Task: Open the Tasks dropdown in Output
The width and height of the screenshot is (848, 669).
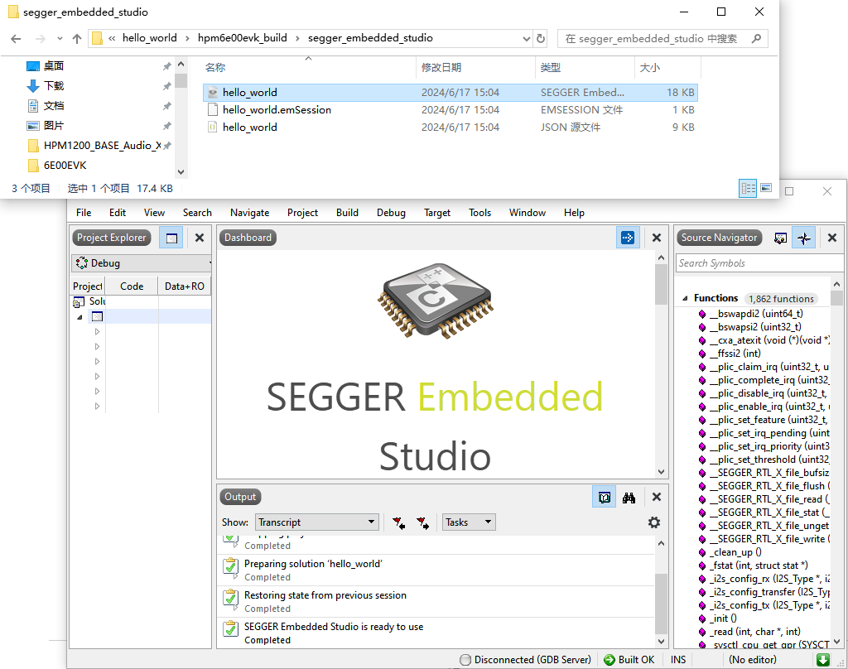Action: [x=469, y=522]
